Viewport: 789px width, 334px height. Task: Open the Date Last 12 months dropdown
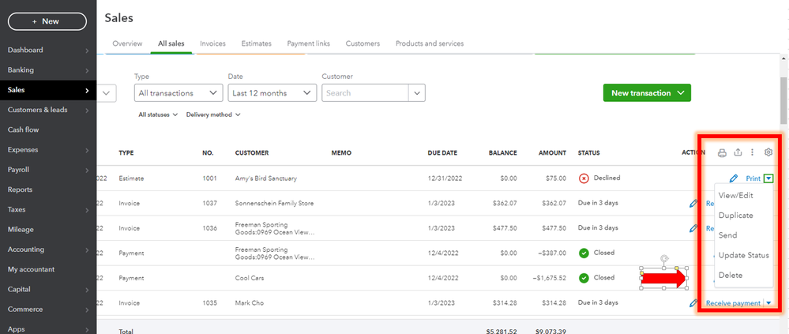(271, 93)
